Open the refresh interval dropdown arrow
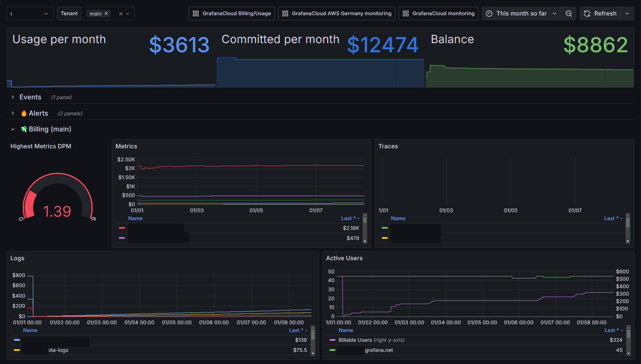 point(627,13)
